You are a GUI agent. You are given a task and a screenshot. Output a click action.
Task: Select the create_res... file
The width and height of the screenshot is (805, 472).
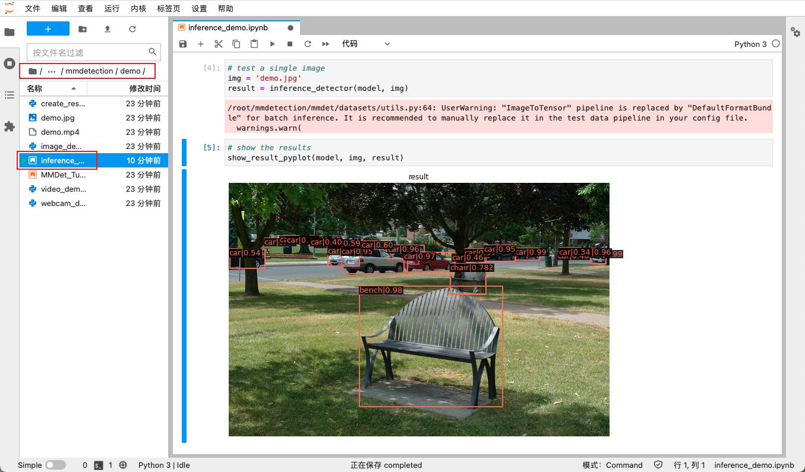point(94,103)
